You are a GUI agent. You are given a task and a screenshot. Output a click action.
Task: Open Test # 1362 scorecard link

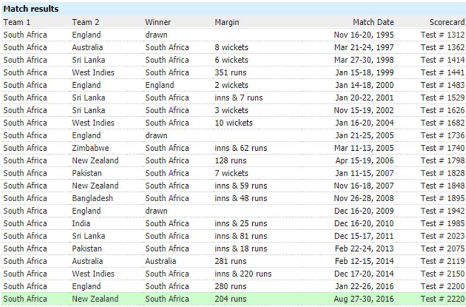point(442,47)
